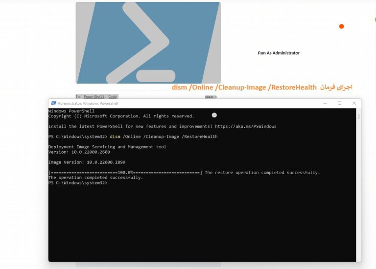Click the 100.0% restore progress bar

[125, 173]
